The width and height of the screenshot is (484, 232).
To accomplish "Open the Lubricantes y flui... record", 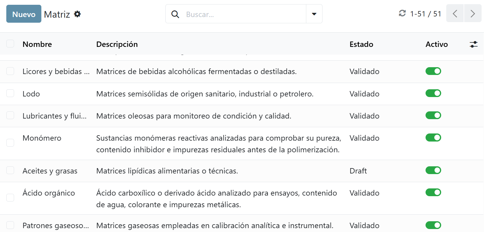I will pos(55,116).
